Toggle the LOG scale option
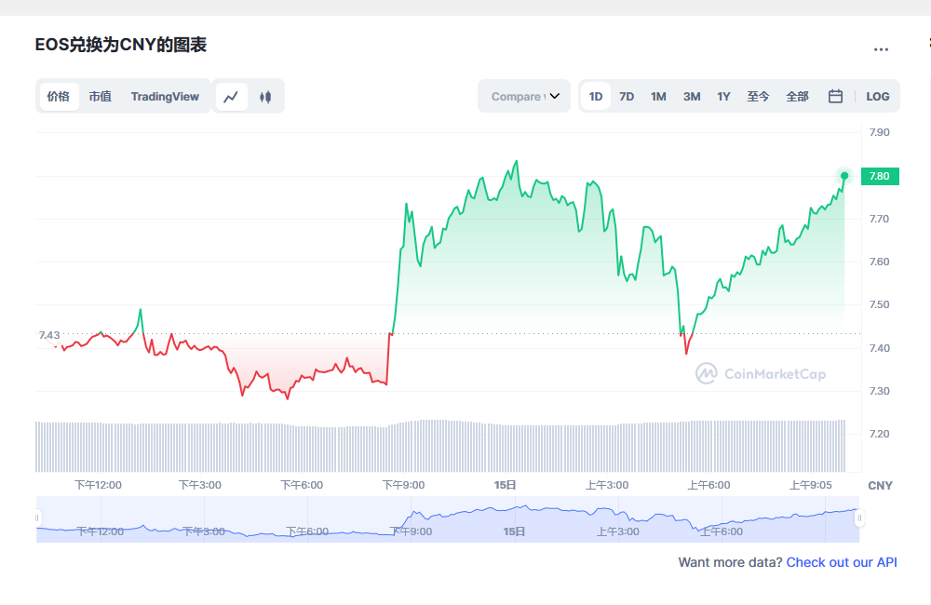This screenshot has width=931, height=605. pos(877,97)
